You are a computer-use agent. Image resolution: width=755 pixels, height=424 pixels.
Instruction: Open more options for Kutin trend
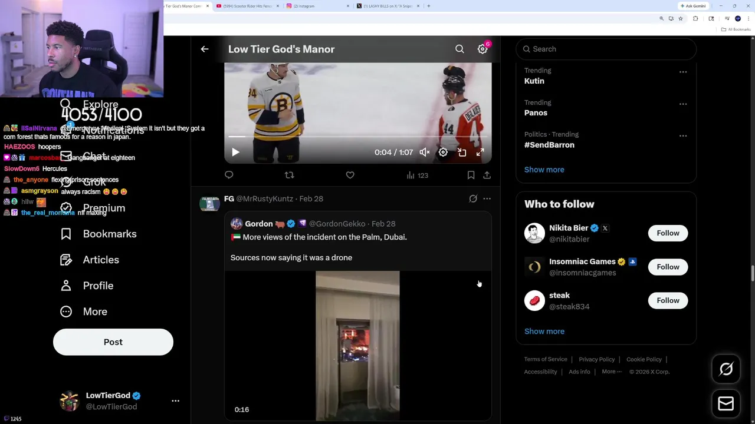[683, 72]
